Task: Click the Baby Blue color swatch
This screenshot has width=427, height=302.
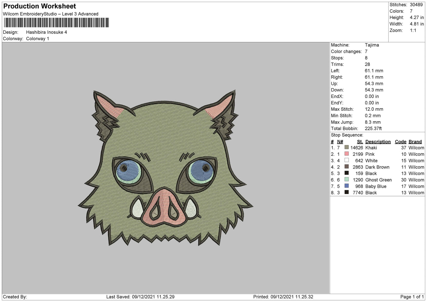Action: pyautogui.click(x=346, y=186)
